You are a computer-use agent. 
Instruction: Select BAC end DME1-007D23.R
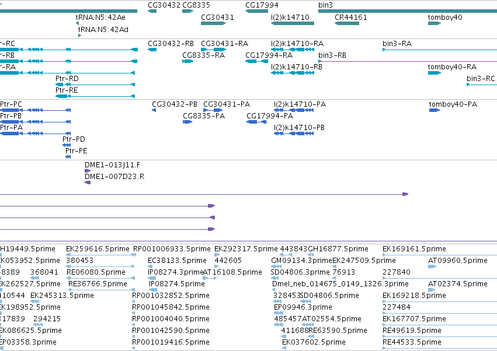88,182
